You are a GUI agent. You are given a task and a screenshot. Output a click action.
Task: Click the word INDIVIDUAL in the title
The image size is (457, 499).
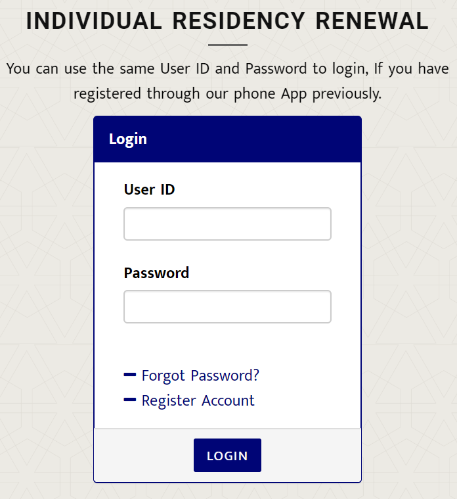tap(94, 21)
